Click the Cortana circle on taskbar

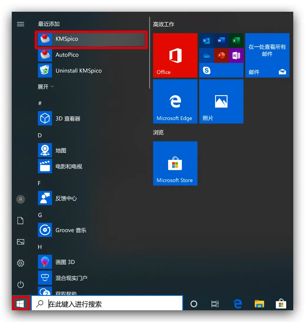point(194,304)
